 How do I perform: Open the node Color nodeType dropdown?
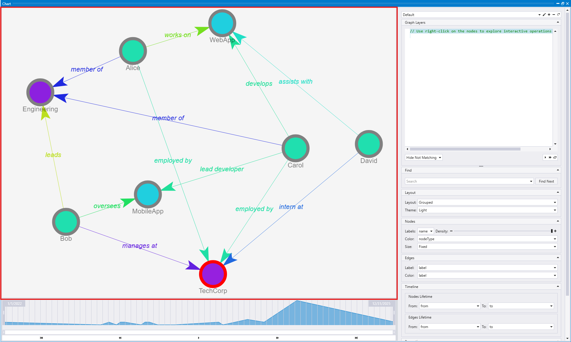[x=487, y=239]
